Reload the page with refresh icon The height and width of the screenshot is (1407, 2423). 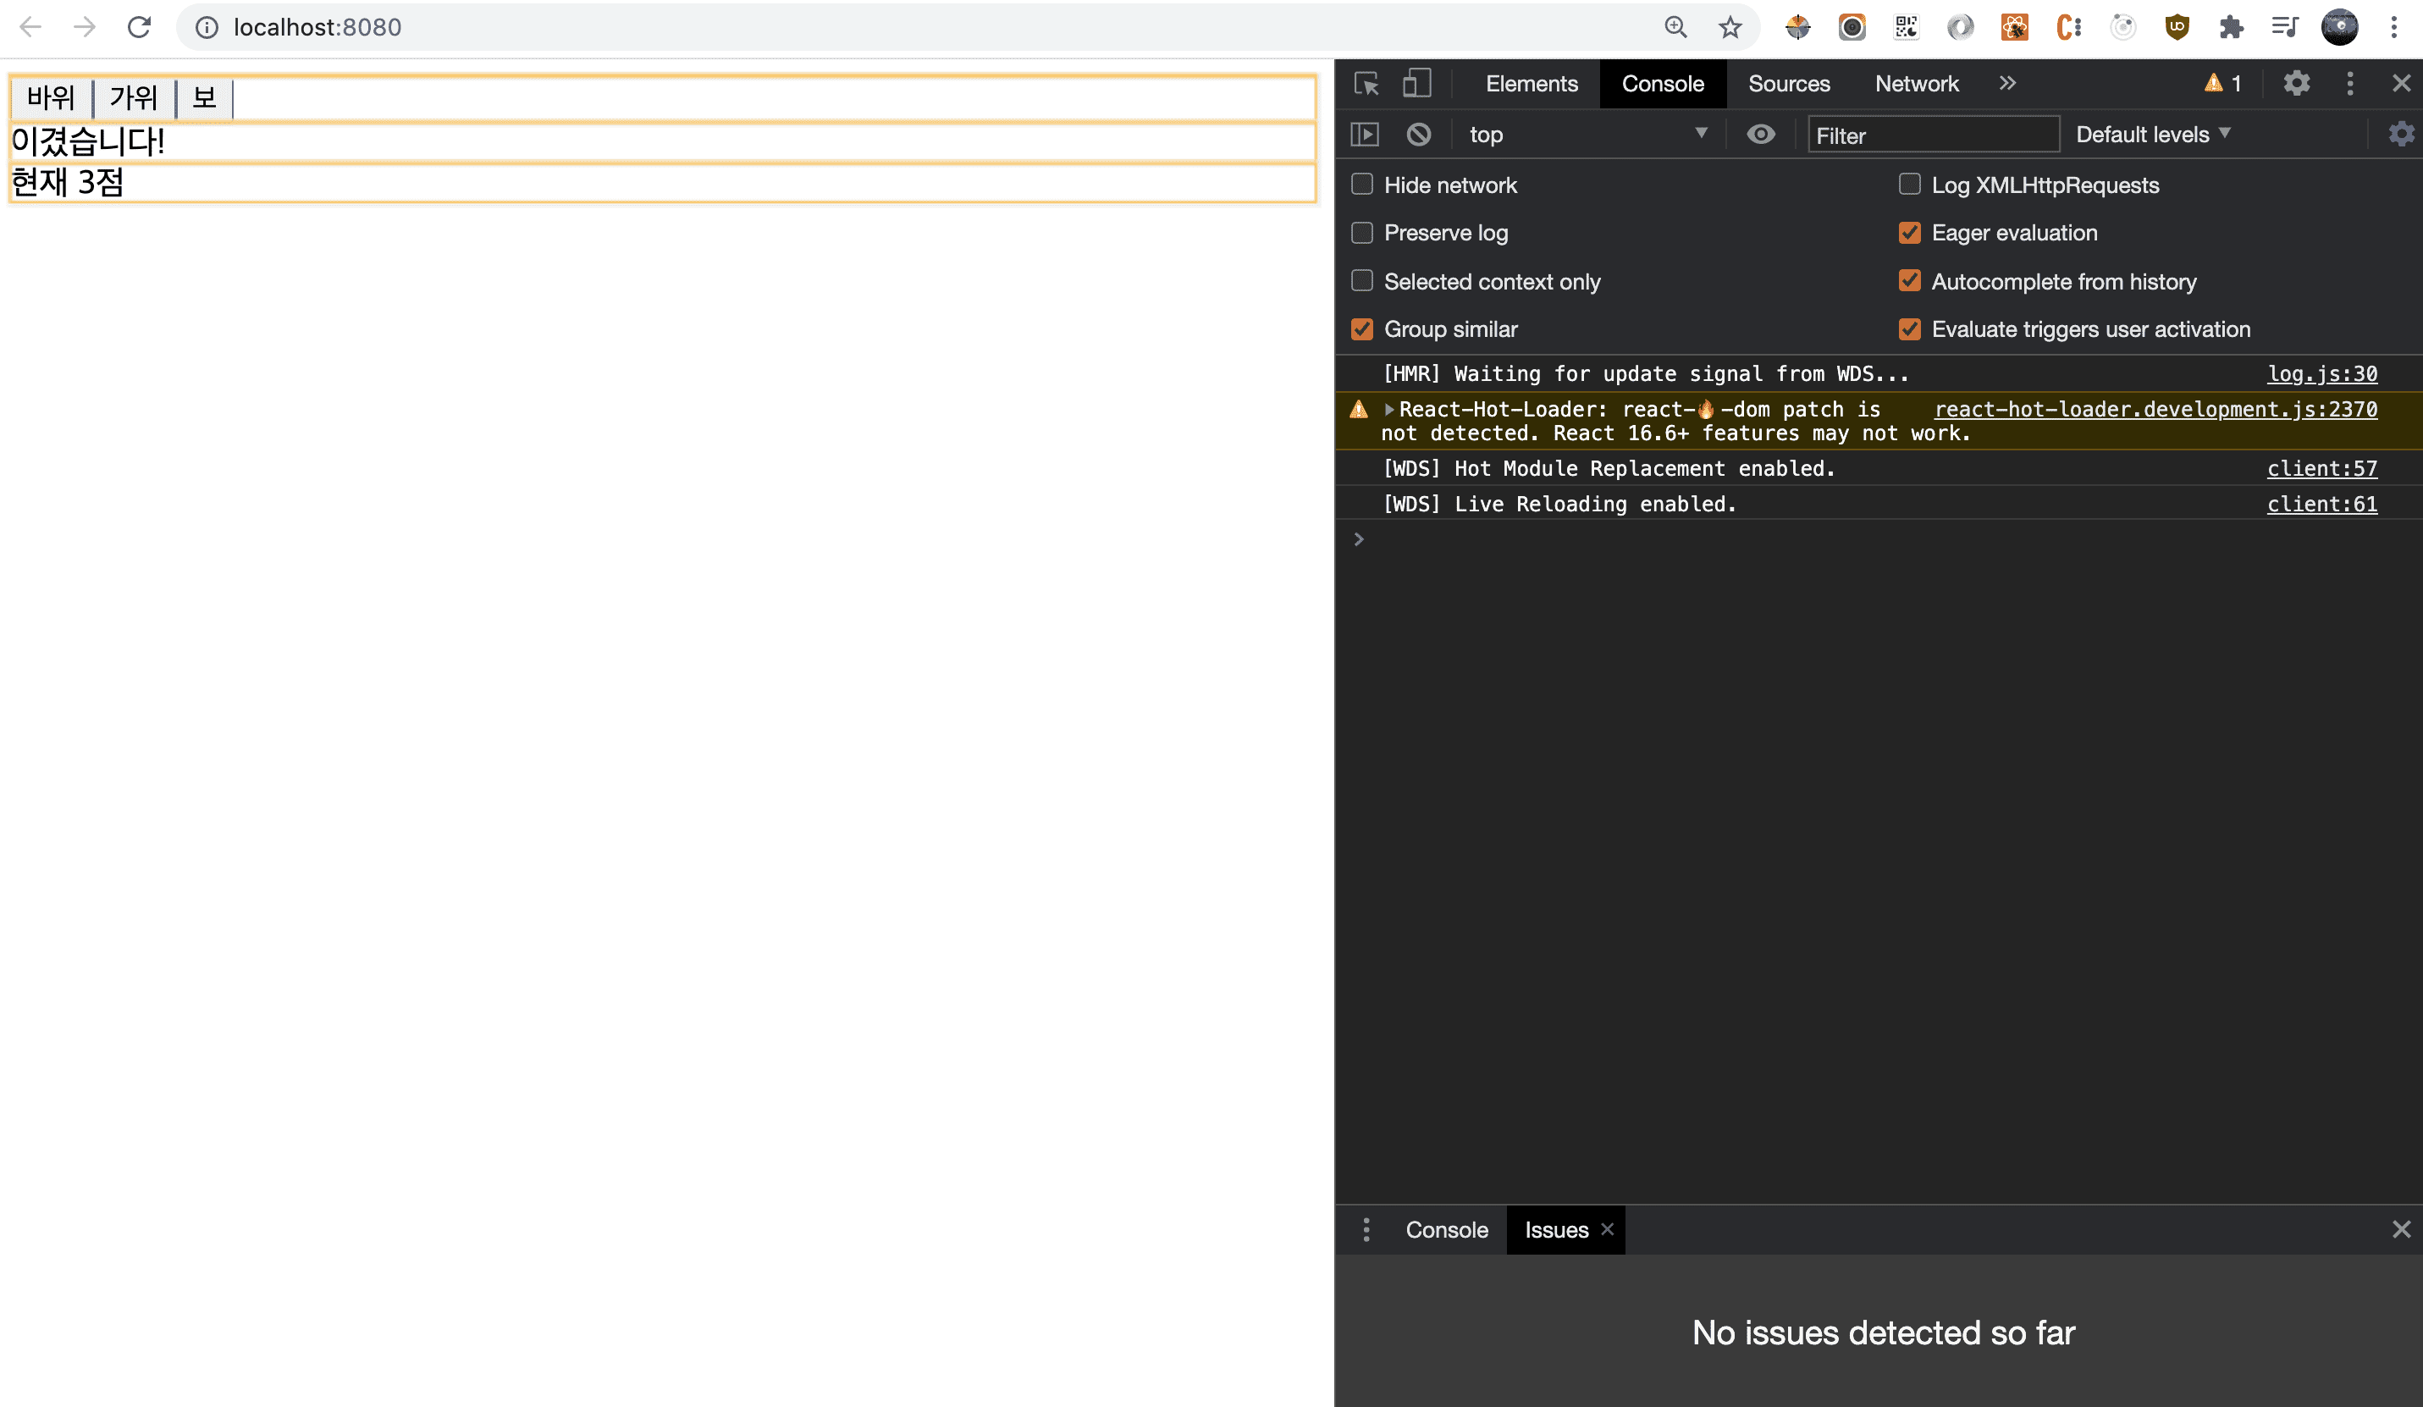pyautogui.click(x=140, y=27)
